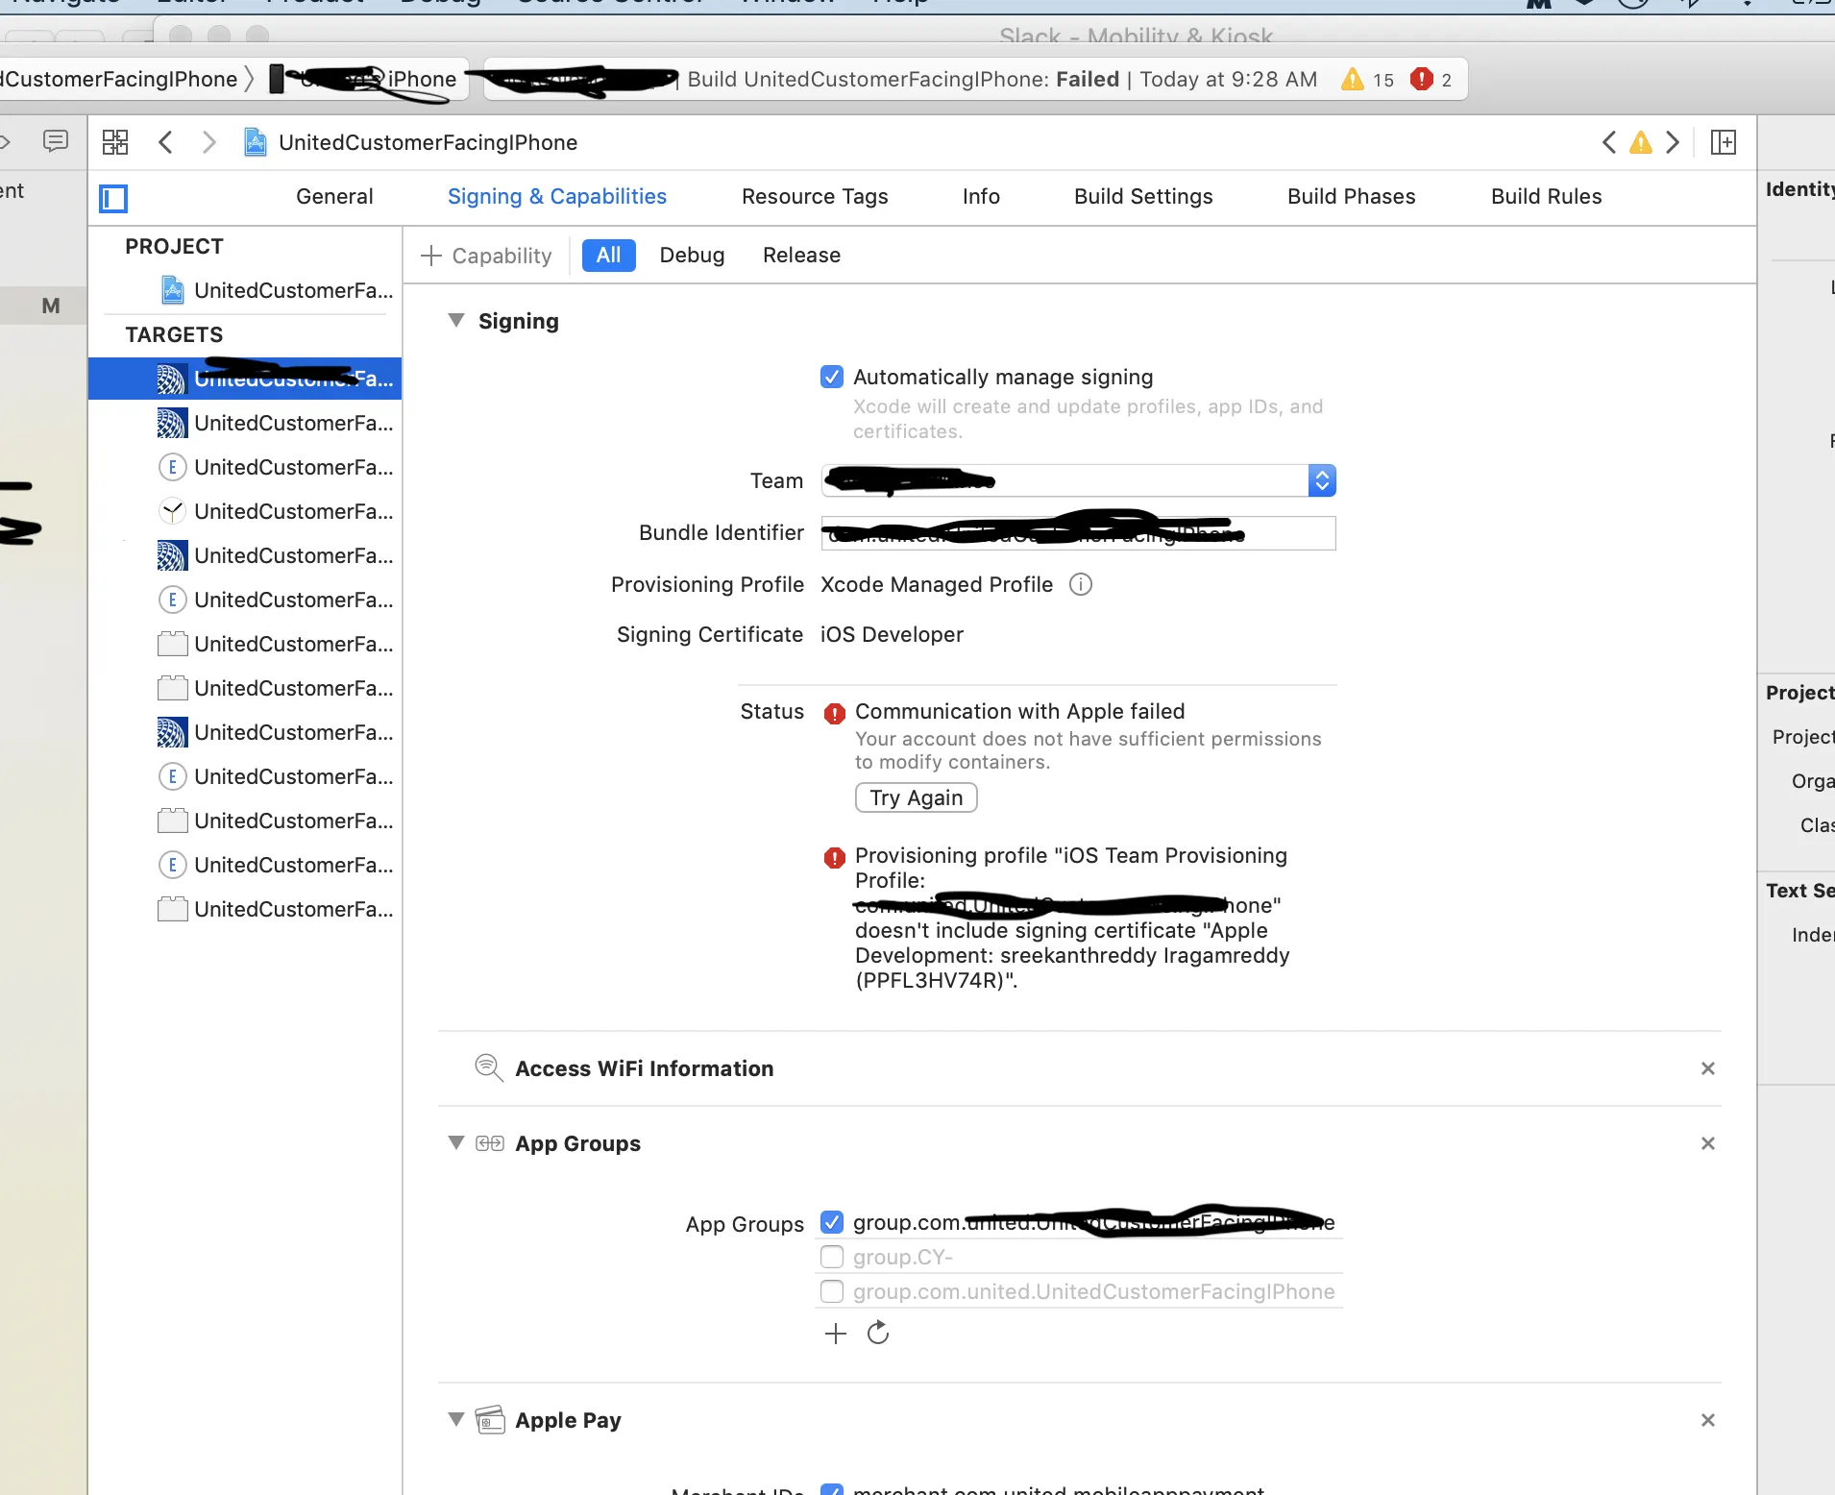Click the Xcode Managed Profile text

pos(937,584)
